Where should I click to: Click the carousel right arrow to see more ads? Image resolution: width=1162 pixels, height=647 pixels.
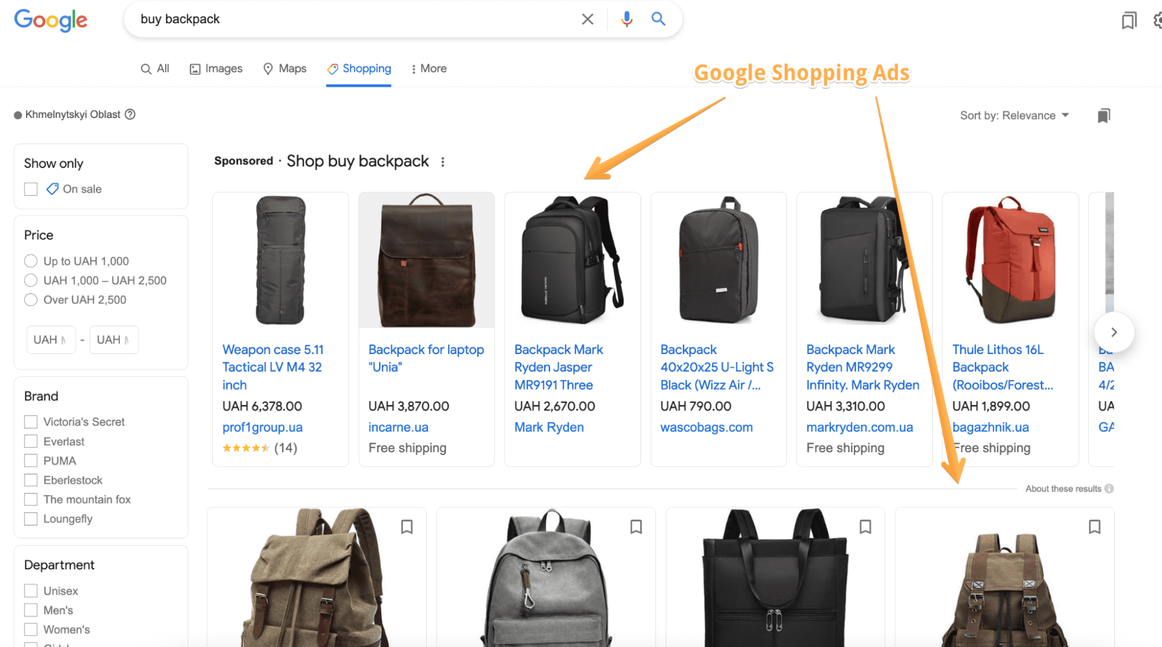tap(1114, 332)
